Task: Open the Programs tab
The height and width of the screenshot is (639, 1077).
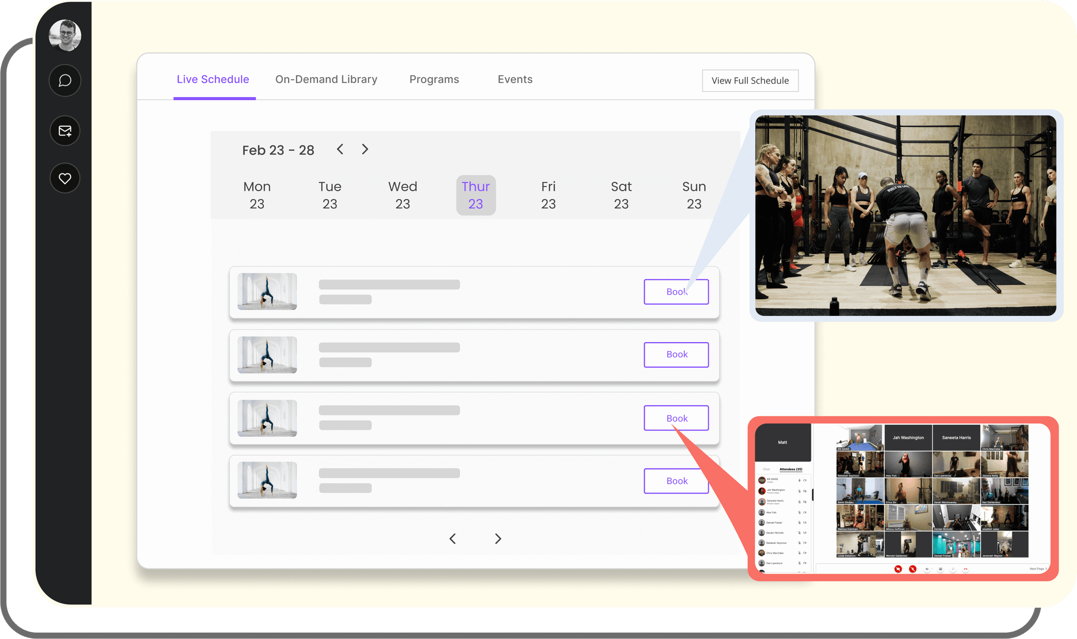Action: pos(434,79)
